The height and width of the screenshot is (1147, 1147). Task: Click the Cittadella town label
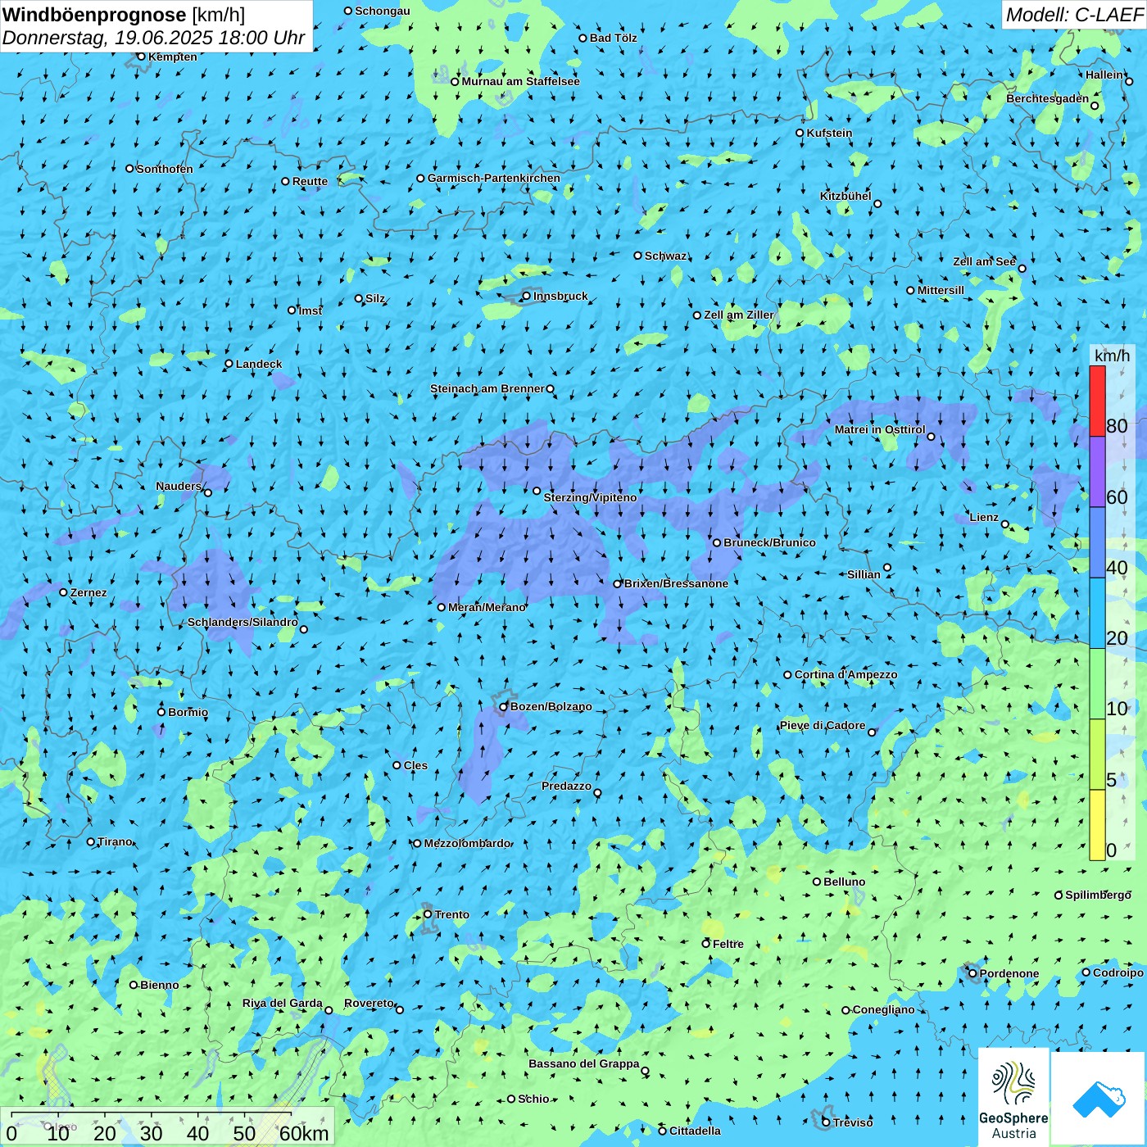(x=695, y=1131)
